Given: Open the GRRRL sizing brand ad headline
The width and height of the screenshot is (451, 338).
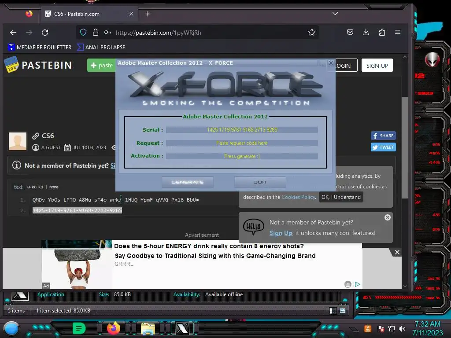Looking at the screenshot, I should click(x=215, y=256).
